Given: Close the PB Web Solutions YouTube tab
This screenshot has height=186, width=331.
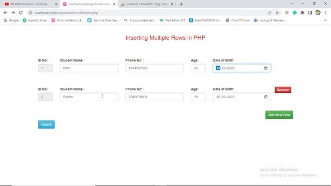Looking at the screenshot, I should click(x=56, y=4).
